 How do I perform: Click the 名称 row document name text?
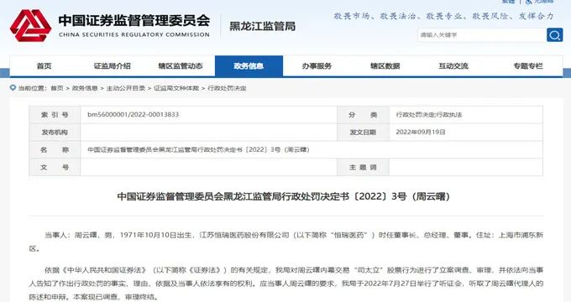[x=198, y=149]
